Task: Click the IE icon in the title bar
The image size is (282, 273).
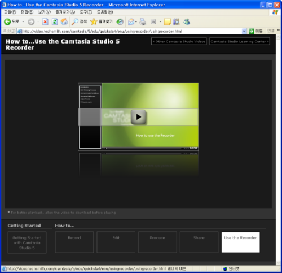Action: 4,5
